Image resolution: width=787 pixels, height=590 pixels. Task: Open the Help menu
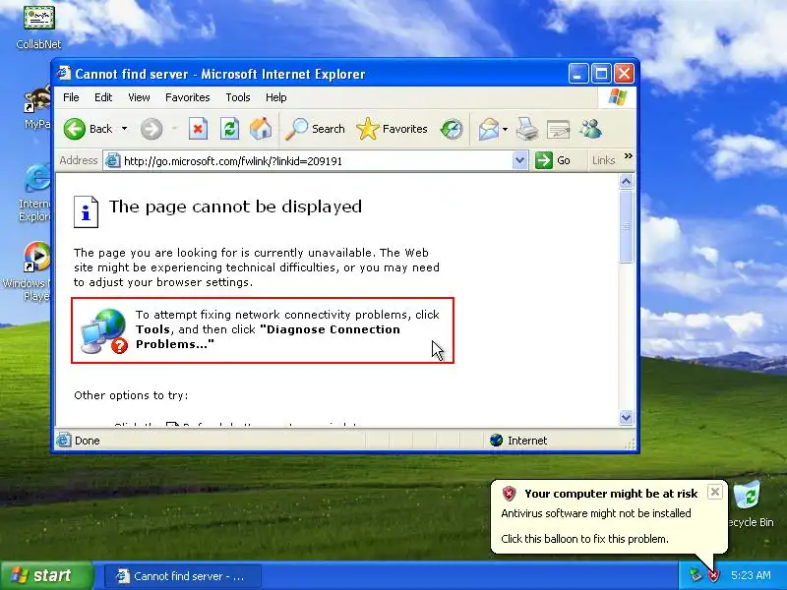[x=276, y=97]
